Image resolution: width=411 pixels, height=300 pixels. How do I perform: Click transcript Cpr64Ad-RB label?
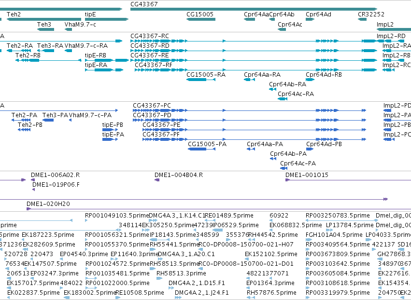(324, 75)
